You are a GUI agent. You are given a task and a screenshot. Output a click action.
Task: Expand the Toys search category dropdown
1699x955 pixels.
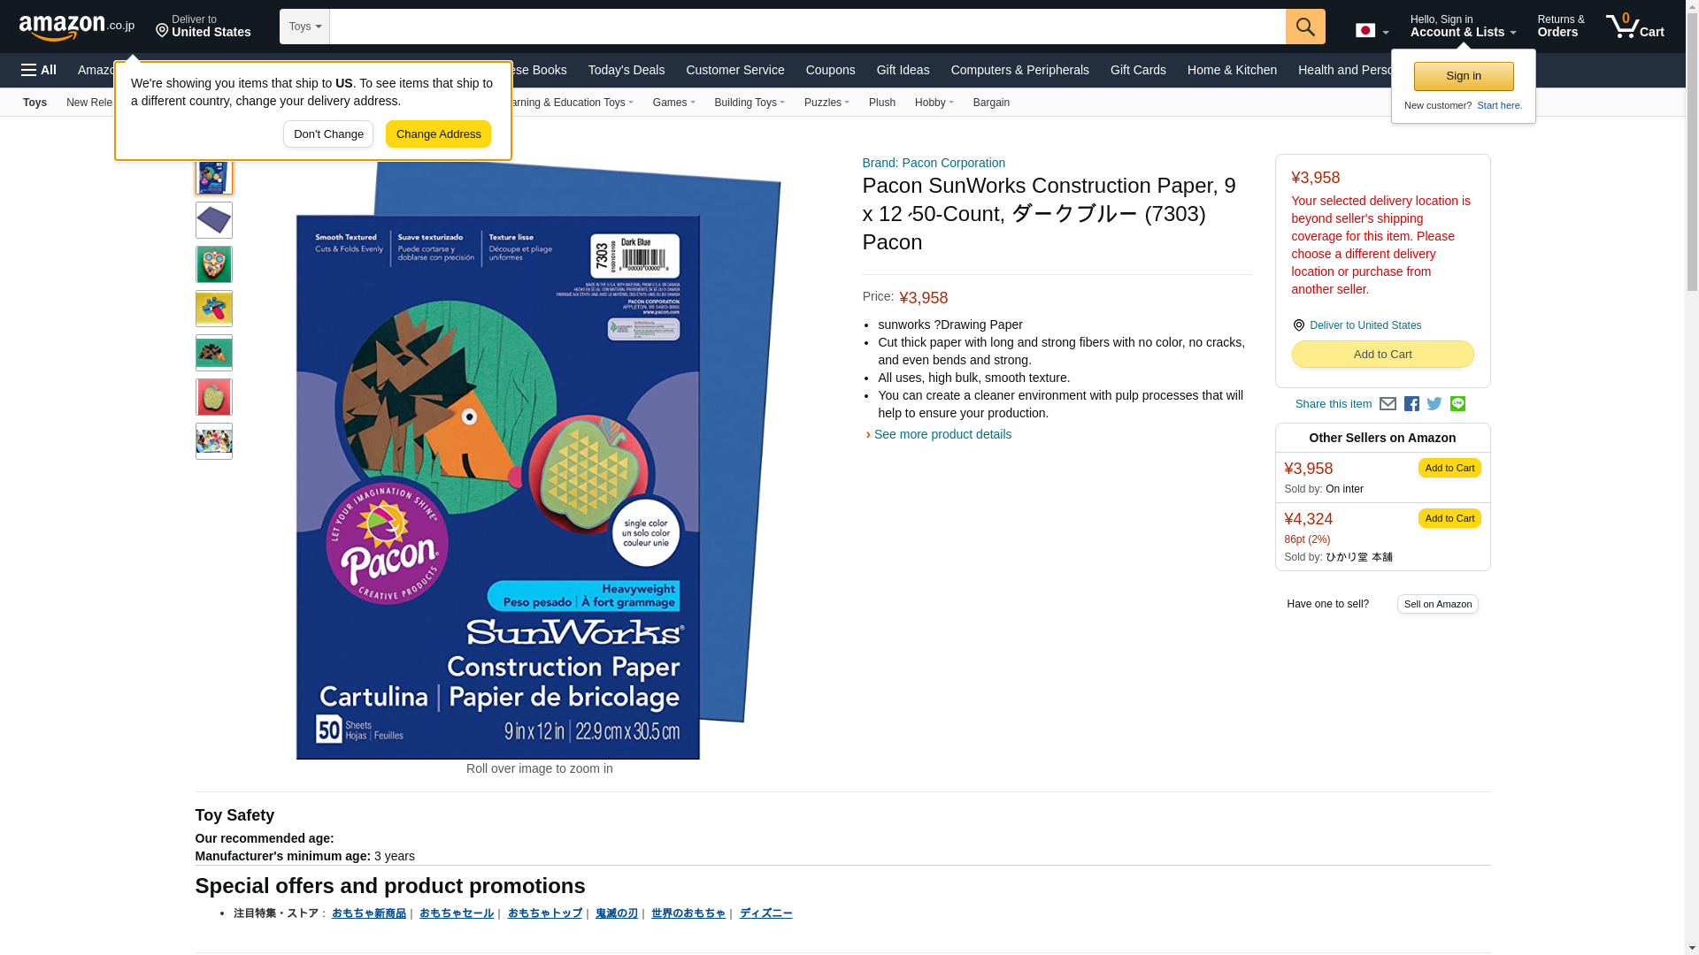[304, 27]
